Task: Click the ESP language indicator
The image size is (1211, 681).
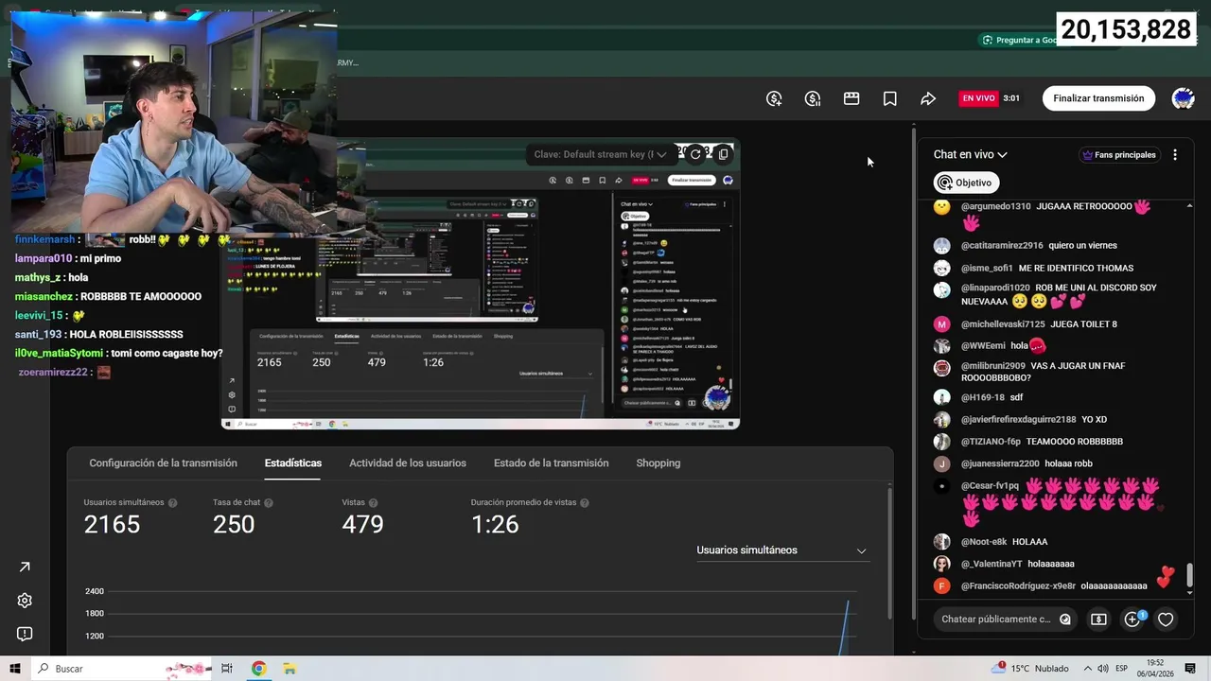Action: (1121, 669)
